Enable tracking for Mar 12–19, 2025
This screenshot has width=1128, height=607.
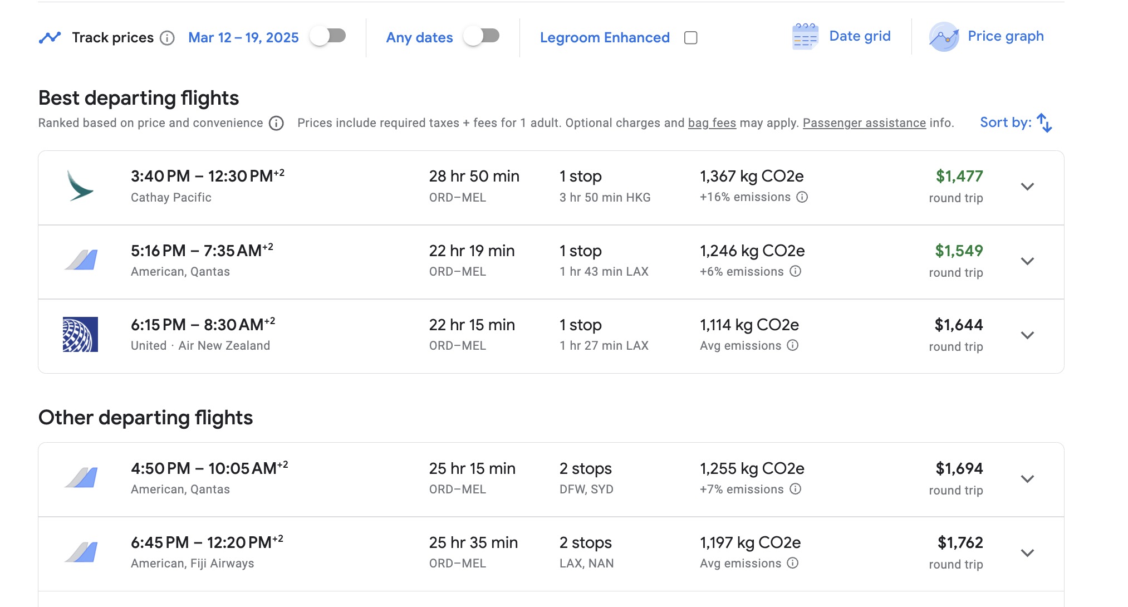tap(328, 36)
